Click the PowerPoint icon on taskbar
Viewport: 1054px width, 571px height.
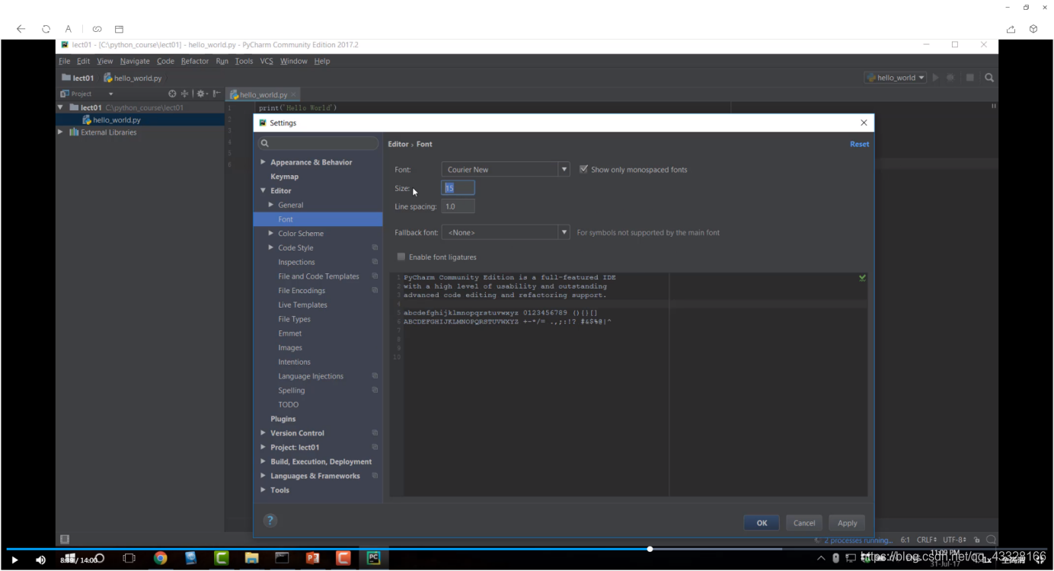click(x=312, y=558)
